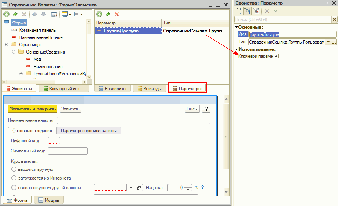338x206 pixels.
Task: Sort properties by categories icon
Action: coord(248,11)
